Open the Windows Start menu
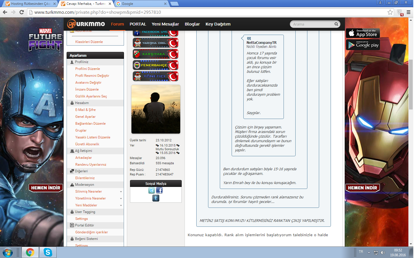The height and width of the screenshot is (258, 415). coord(8,253)
